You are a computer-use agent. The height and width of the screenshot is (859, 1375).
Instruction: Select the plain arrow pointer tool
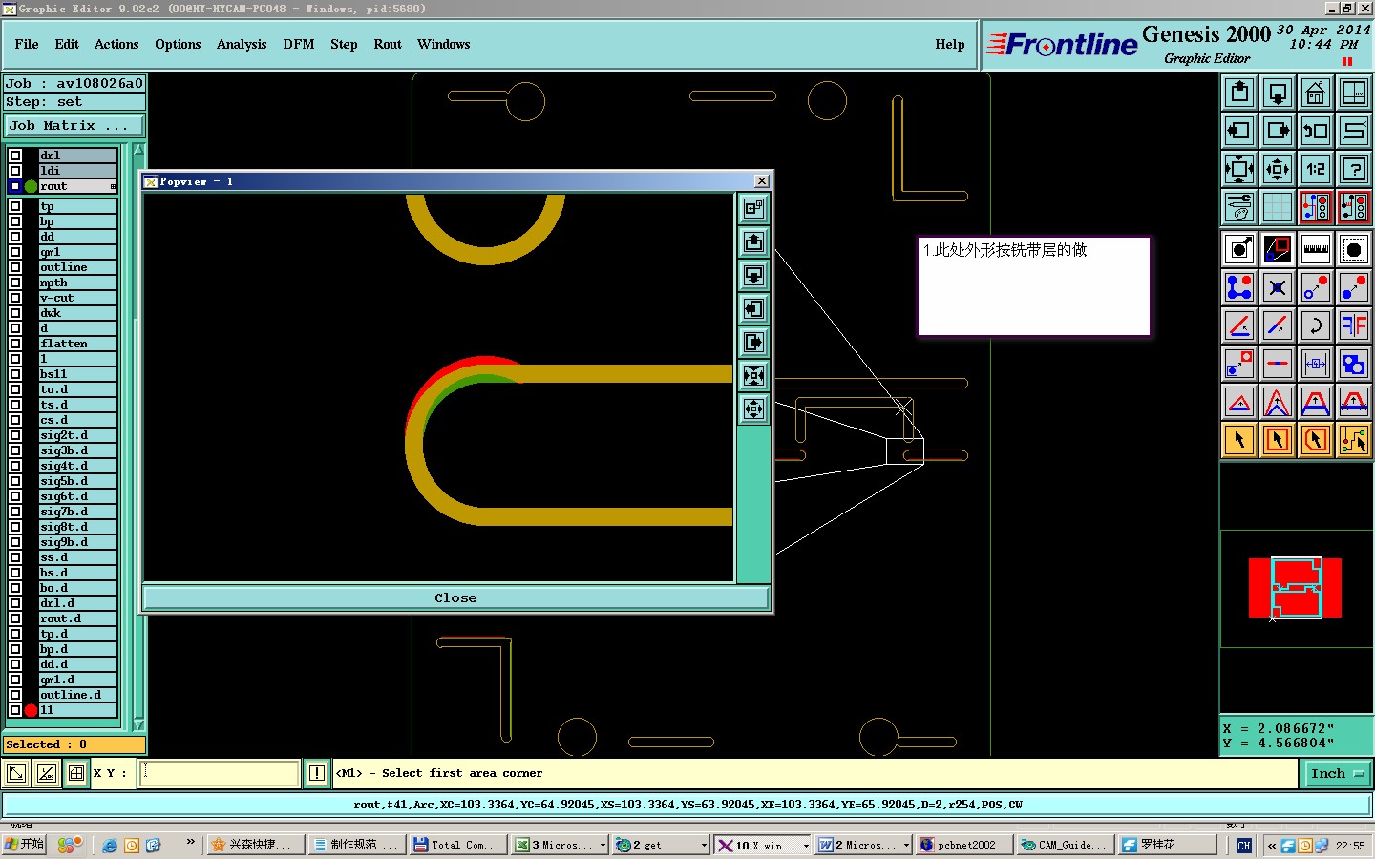[x=1239, y=440]
